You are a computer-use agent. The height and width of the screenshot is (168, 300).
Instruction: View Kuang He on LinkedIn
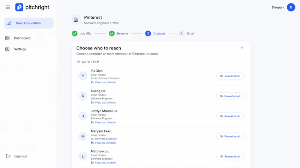105,102
